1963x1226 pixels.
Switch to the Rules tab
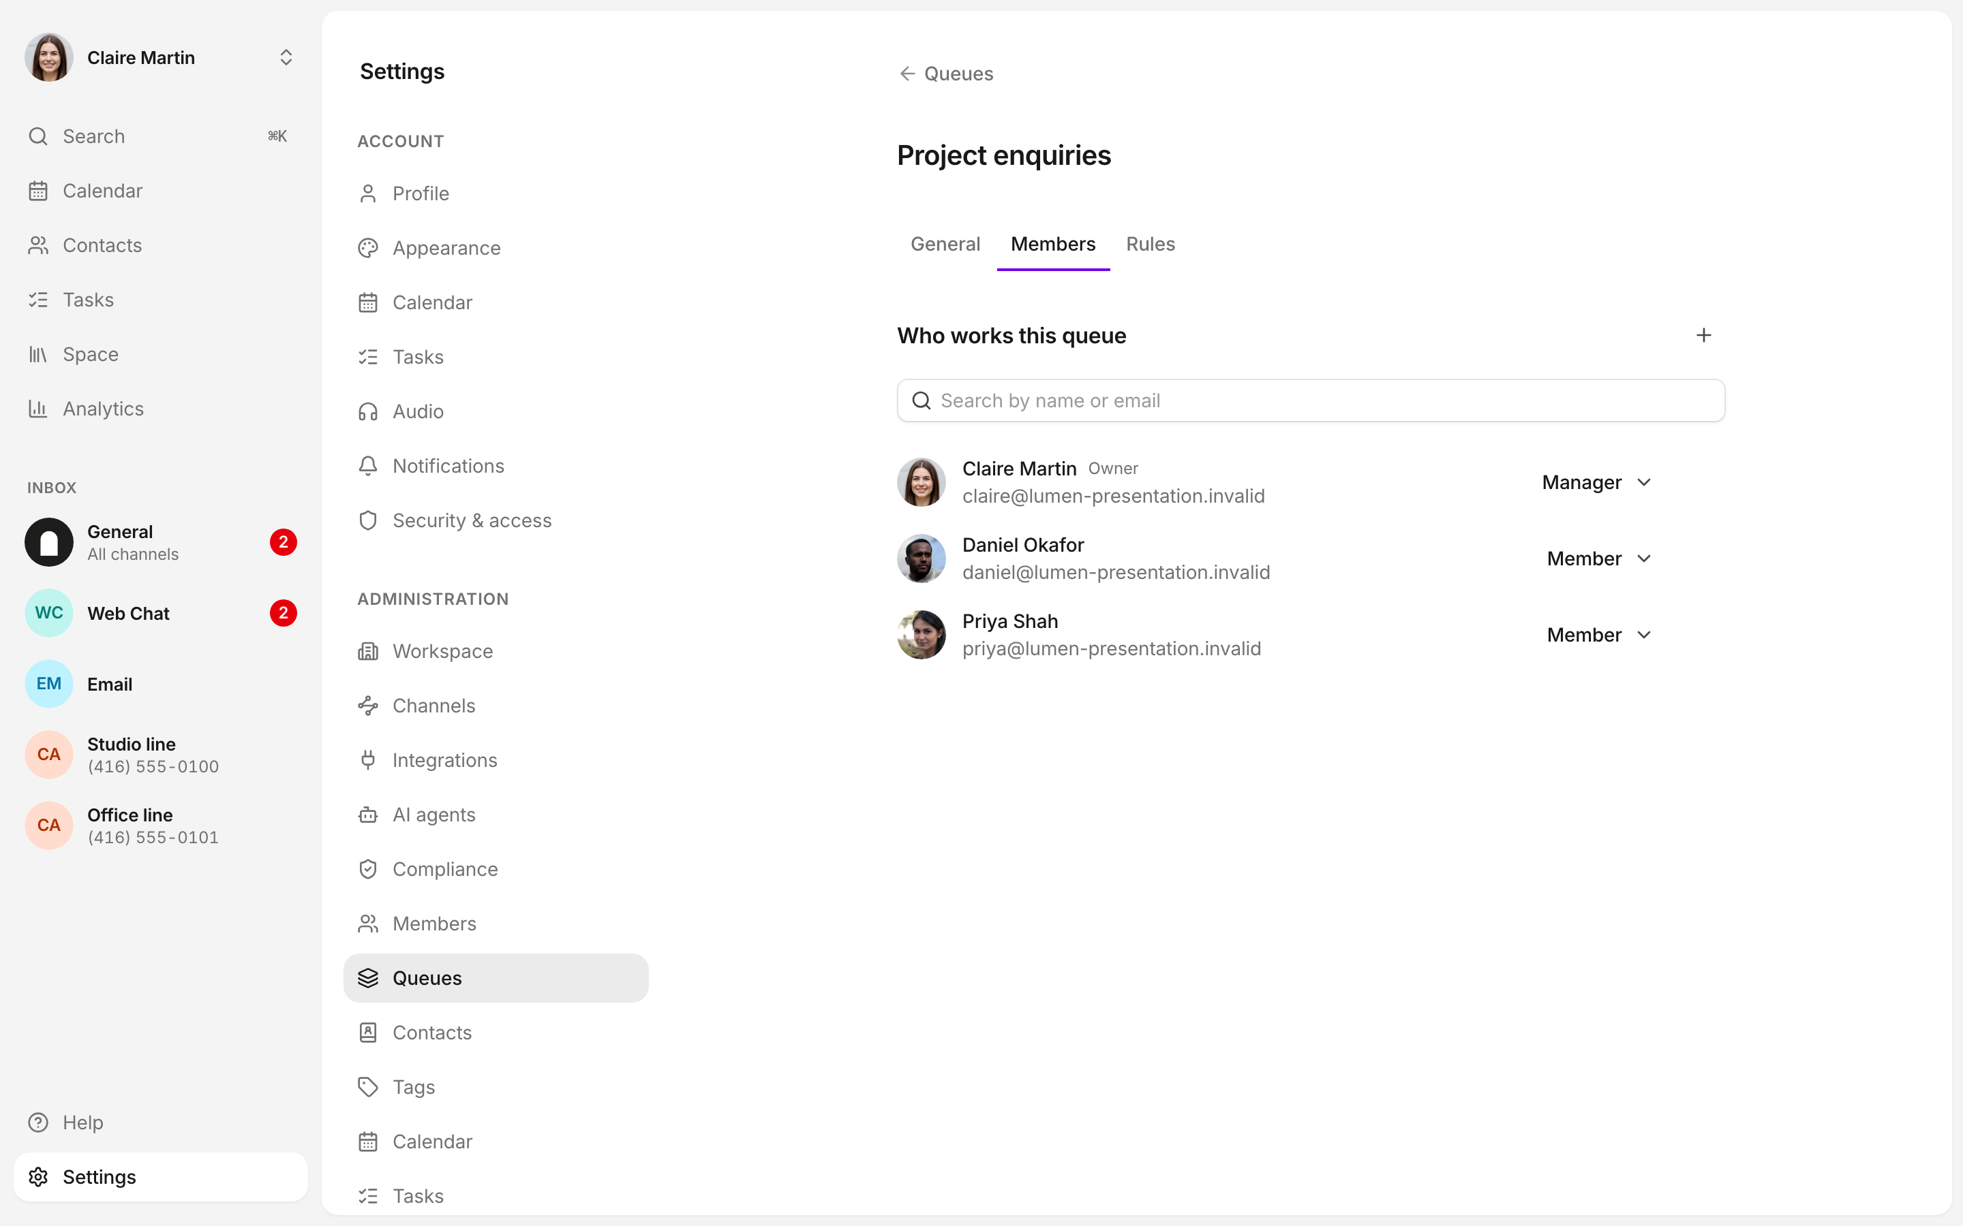pos(1151,244)
